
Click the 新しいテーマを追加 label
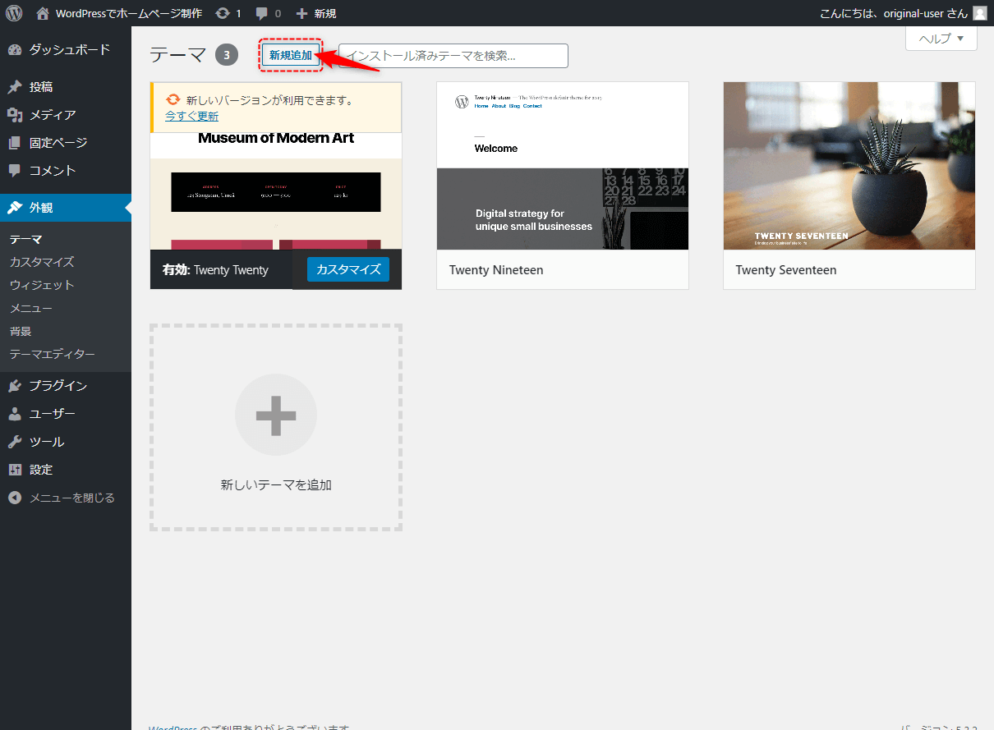coord(276,485)
